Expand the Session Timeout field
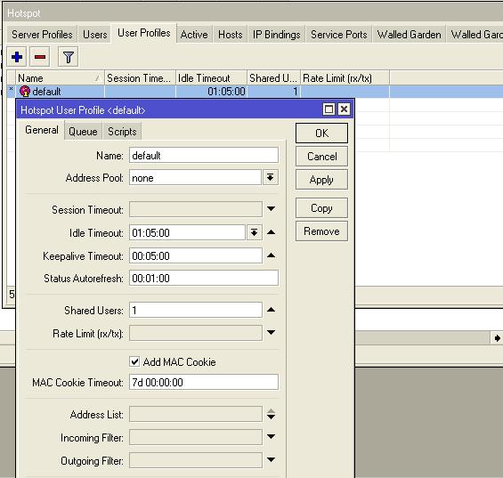Viewport: 503px width, 478px height. tap(271, 209)
